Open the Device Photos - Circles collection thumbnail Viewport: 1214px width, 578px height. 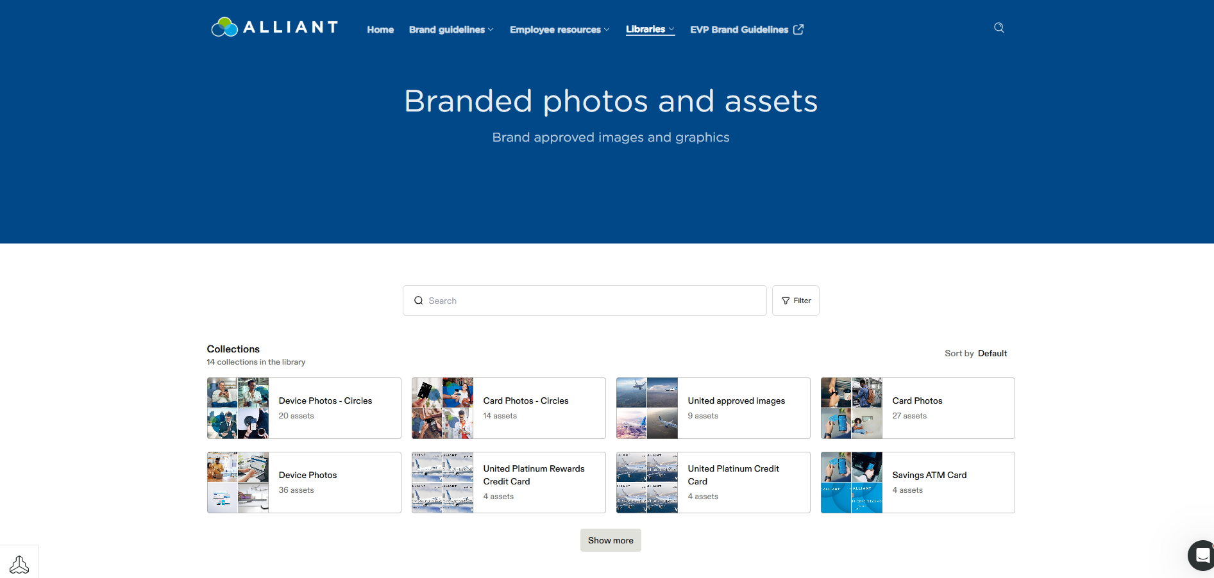click(238, 408)
